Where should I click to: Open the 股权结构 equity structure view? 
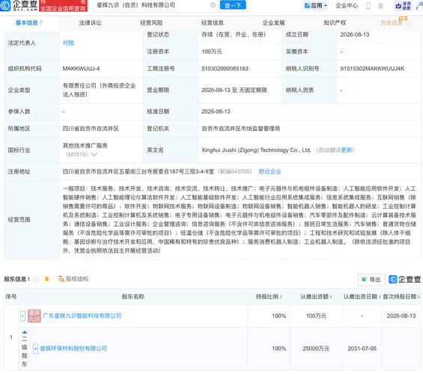pyautogui.click(x=73, y=279)
